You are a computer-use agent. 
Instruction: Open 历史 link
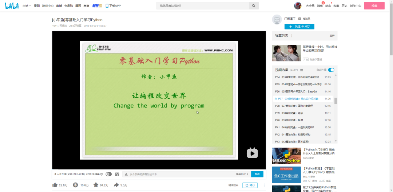point(344,5)
